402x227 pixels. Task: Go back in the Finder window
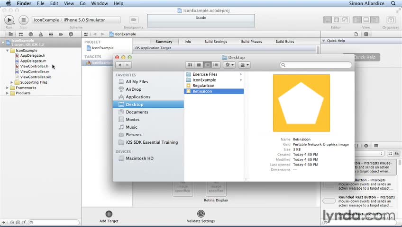[119, 65]
